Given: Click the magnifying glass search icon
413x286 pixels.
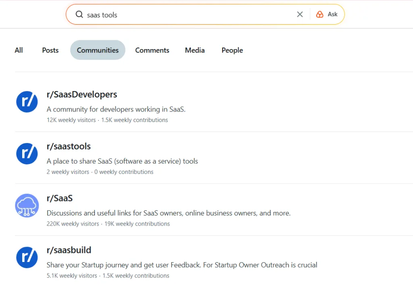Looking at the screenshot, I should (79, 15).
